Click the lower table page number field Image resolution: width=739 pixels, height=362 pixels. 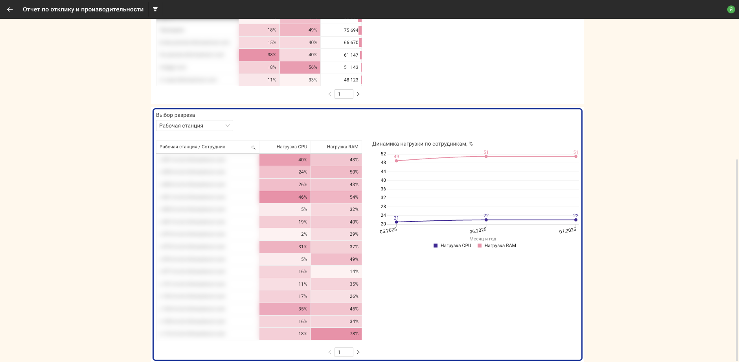click(x=344, y=352)
